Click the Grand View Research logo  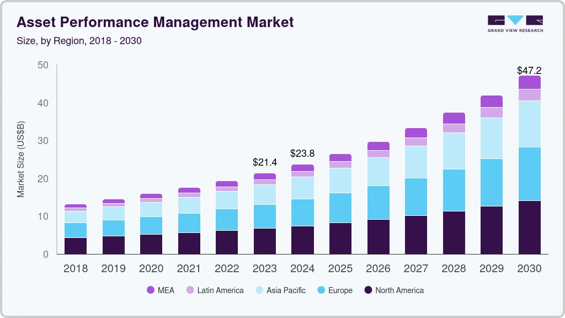[515, 23]
